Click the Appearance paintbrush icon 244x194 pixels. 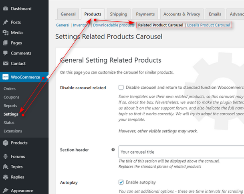tap(6, 190)
